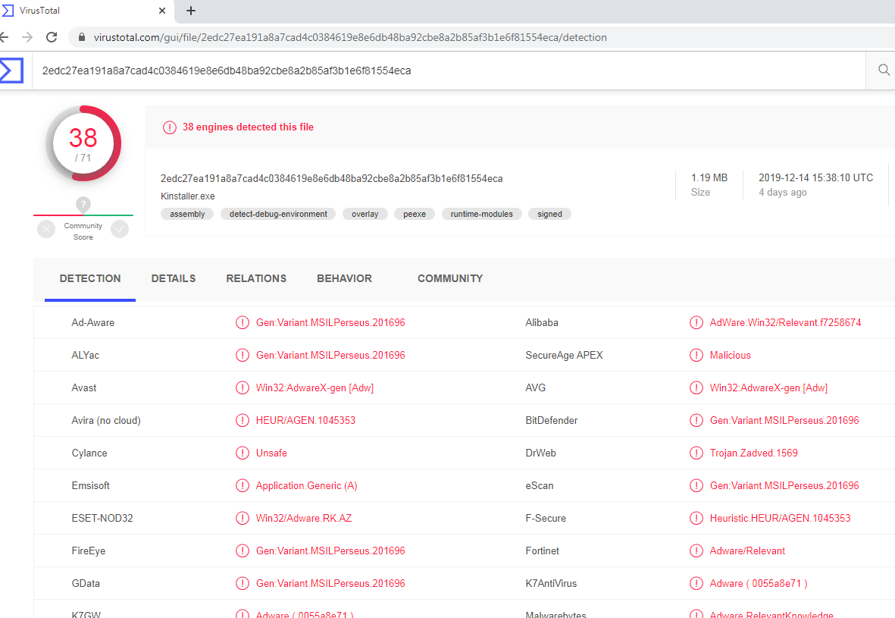Screen dimensions: 895x618
Task: Click the file name Kinstaller.exe
Action: [188, 196]
